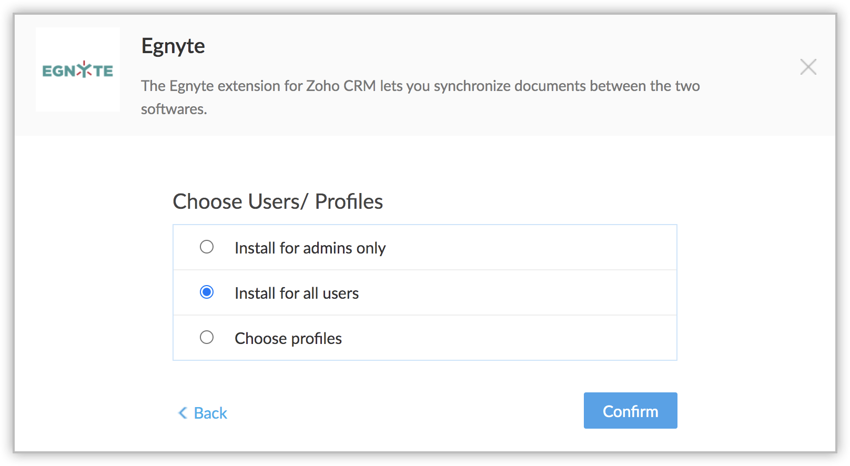Viewport: 850px width, 466px height.
Task: Click the back chevron arrow icon
Action: point(183,413)
